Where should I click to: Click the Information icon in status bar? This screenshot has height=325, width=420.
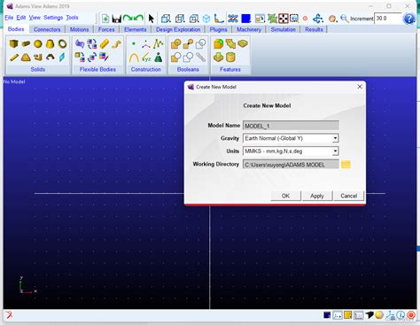[401, 315]
